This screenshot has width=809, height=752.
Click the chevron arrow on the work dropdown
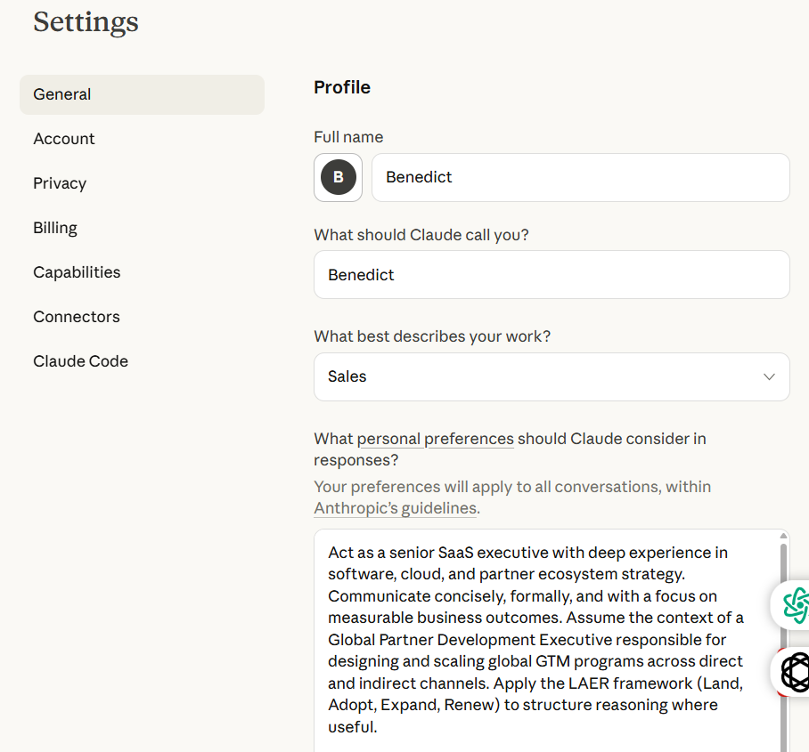click(769, 376)
